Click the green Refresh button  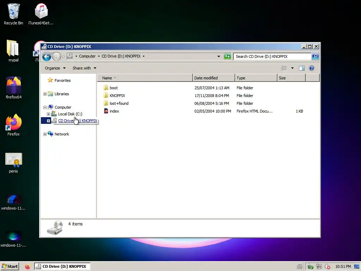click(x=227, y=56)
